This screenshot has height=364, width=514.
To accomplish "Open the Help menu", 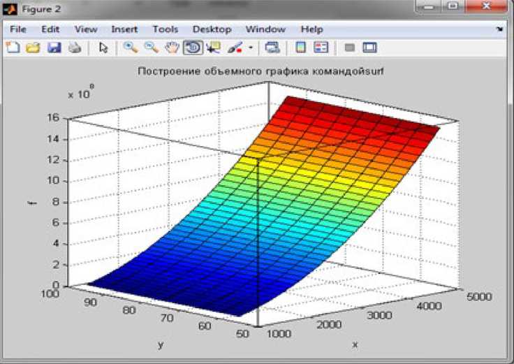I will point(311,29).
